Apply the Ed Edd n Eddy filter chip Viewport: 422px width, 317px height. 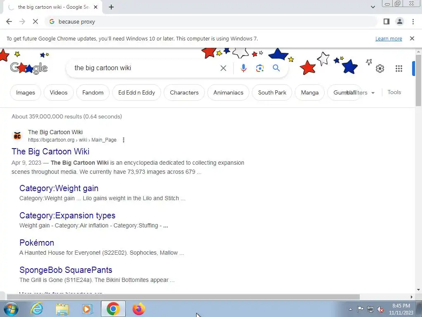137,92
